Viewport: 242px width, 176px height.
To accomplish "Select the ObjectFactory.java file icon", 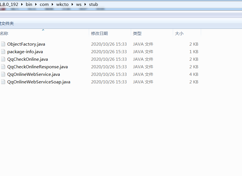I will pyautogui.click(x=3, y=44).
